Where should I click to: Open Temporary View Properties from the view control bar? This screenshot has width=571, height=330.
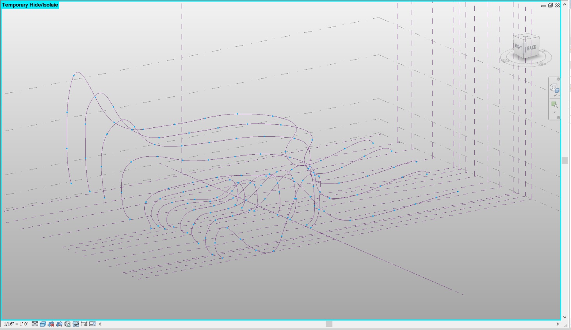92,323
